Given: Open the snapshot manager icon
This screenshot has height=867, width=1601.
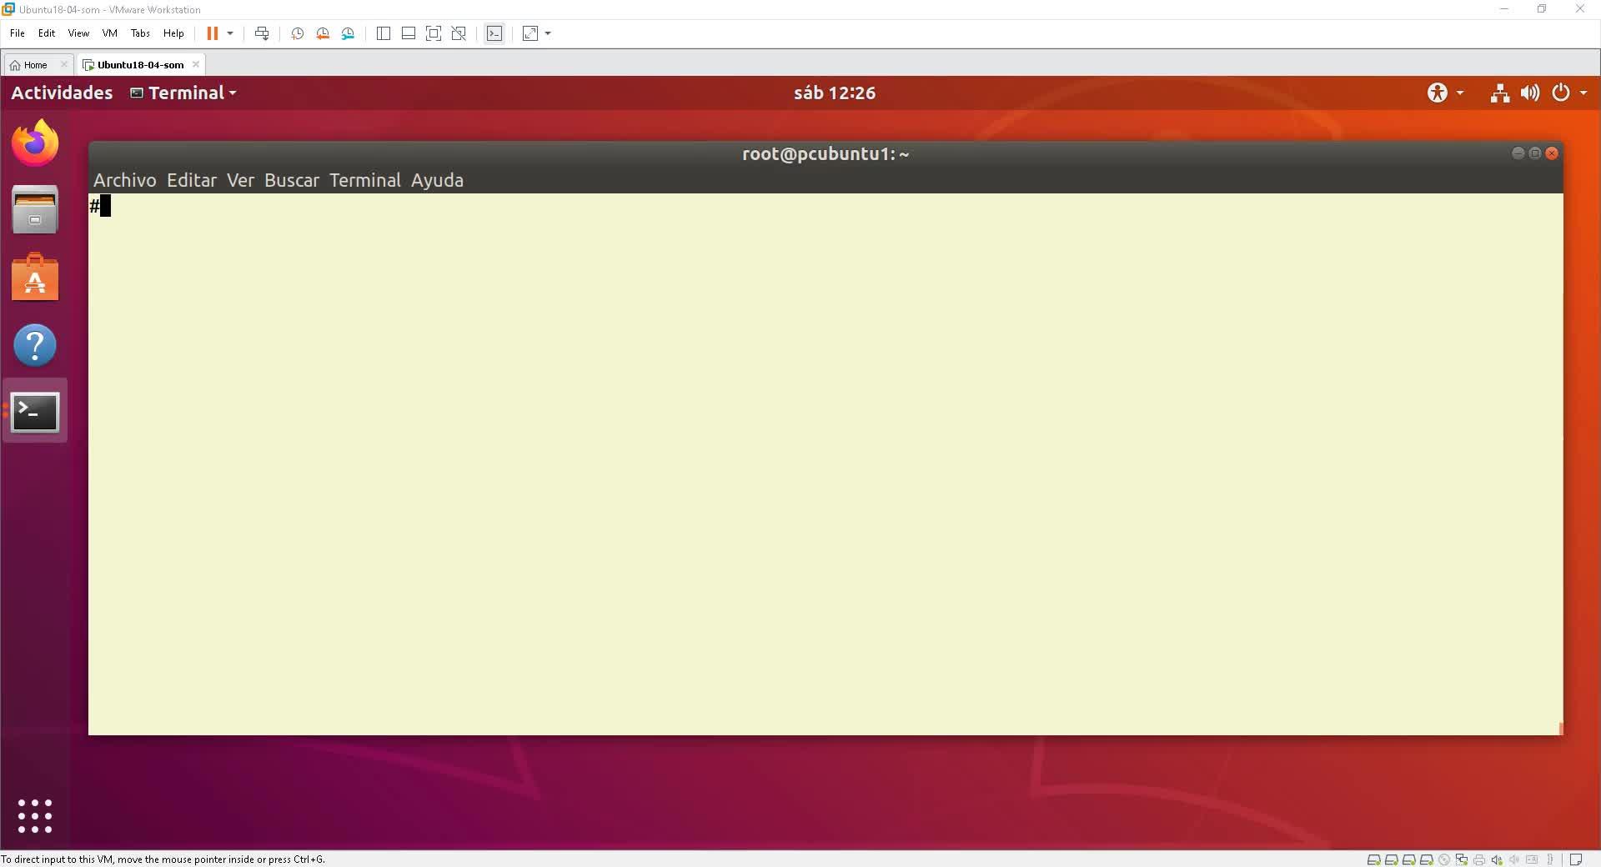Looking at the screenshot, I should [348, 33].
